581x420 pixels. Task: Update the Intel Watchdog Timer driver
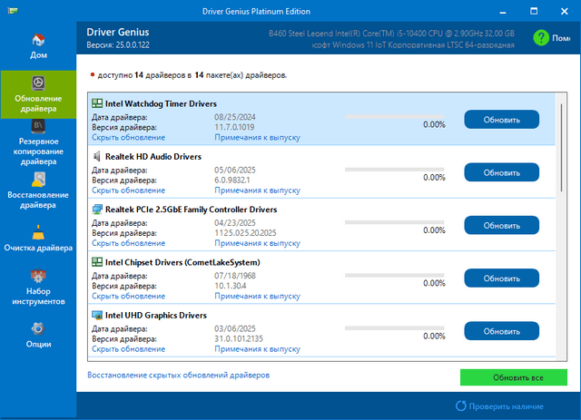tap(501, 120)
